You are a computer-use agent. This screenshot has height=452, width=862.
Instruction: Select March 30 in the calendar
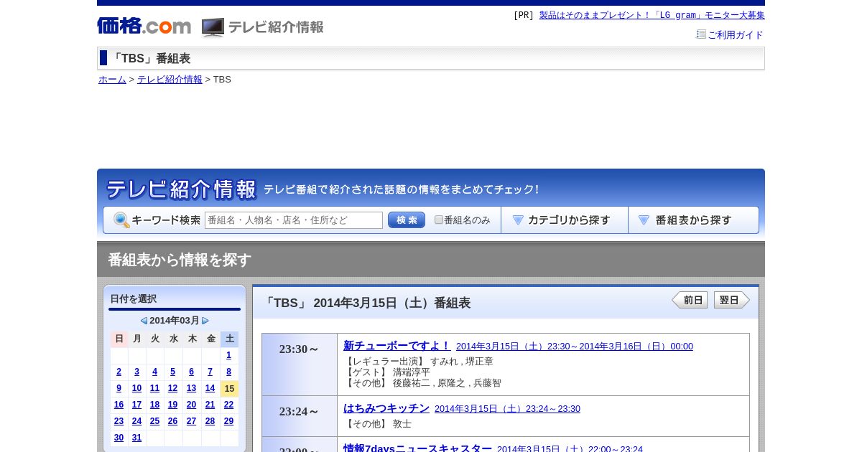click(119, 438)
